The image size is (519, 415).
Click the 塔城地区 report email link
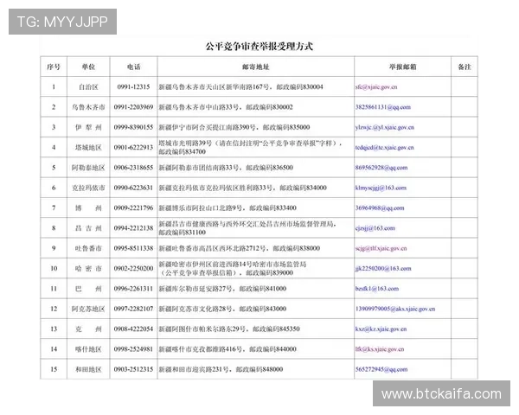tap(384, 148)
